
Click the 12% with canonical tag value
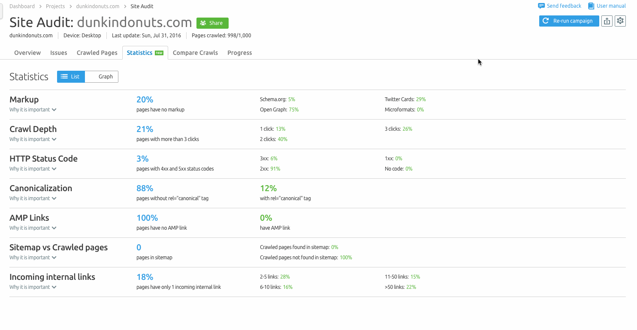click(x=268, y=188)
